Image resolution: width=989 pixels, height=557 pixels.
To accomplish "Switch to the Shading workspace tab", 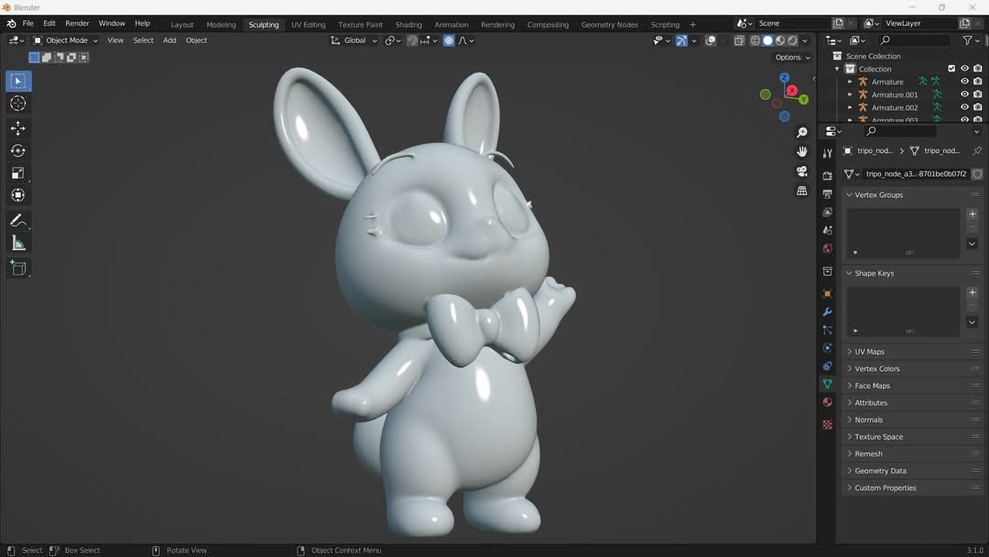I will [x=408, y=24].
